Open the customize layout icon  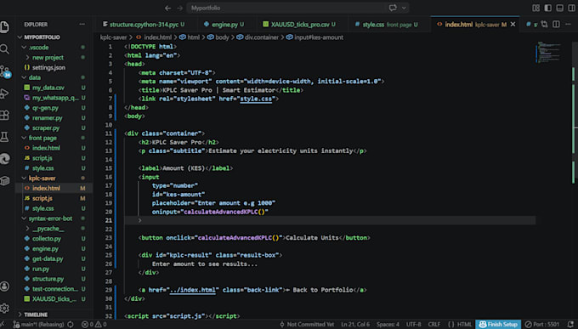[x=536, y=8]
